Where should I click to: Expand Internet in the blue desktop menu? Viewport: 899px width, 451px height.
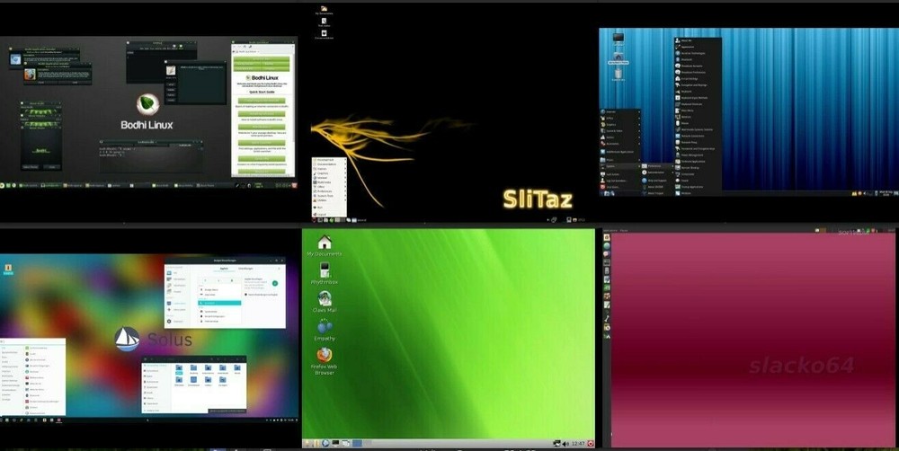coord(620,111)
